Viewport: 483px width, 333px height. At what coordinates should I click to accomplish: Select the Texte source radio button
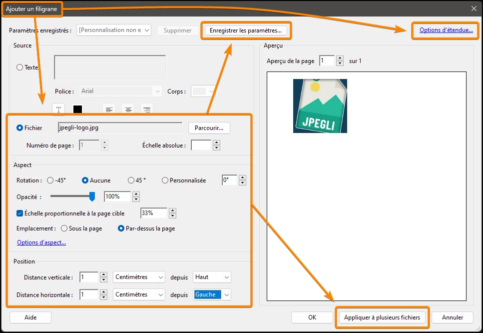[x=19, y=67]
